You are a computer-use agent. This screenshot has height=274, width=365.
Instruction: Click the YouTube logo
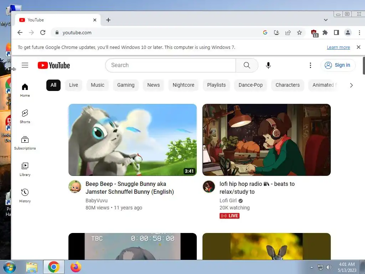pyautogui.click(x=54, y=66)
